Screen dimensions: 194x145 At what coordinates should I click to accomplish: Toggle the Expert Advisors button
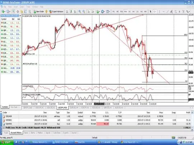pyautogui.click(x=56, y=11)
